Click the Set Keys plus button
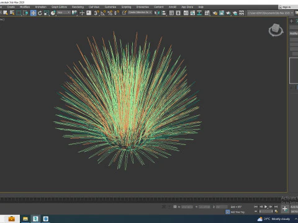The width and height of the screenshot is (298, 223). (285, 209)
